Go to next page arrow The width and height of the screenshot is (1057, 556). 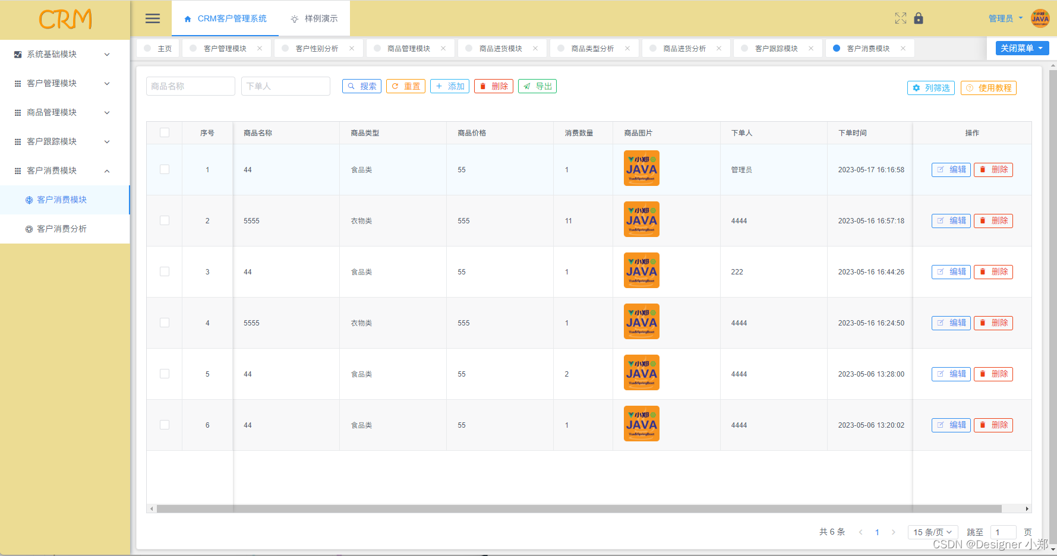point(893,532)
